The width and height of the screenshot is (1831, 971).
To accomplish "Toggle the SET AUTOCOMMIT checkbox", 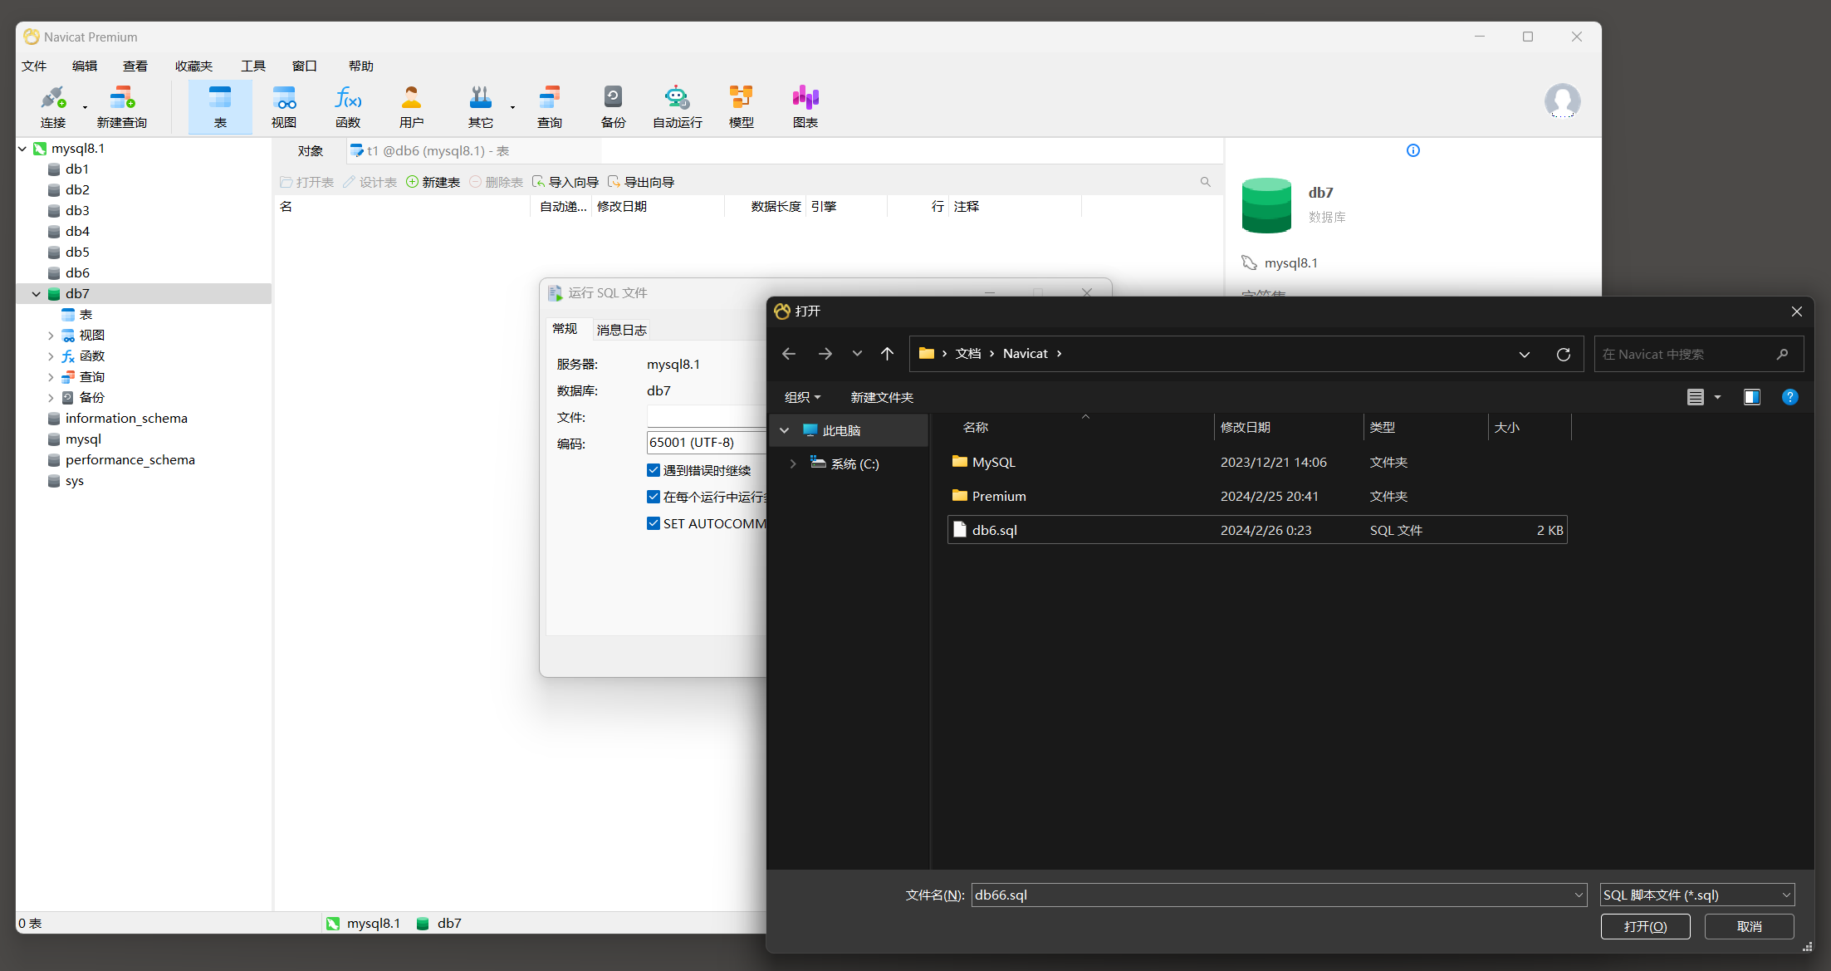I will point(654,523).
